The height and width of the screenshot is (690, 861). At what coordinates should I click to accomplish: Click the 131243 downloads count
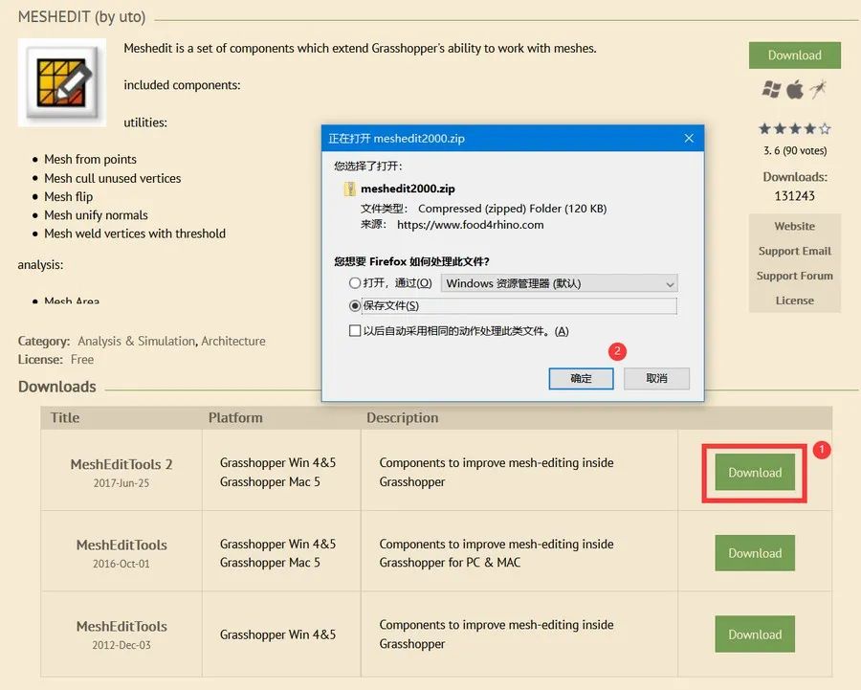(x=794, y=196)
